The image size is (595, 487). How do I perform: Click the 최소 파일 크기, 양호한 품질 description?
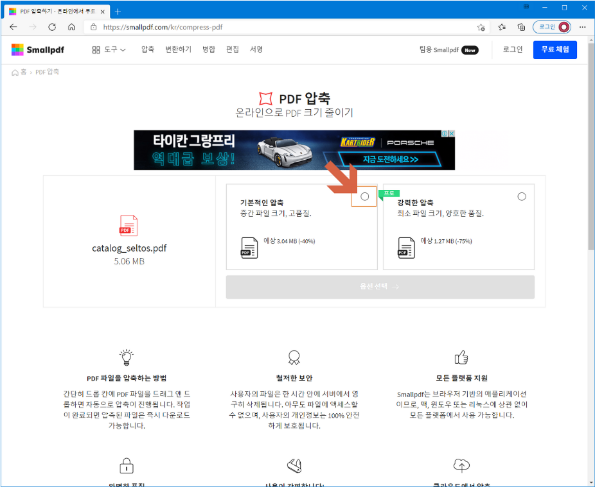(x=441, y=214)
